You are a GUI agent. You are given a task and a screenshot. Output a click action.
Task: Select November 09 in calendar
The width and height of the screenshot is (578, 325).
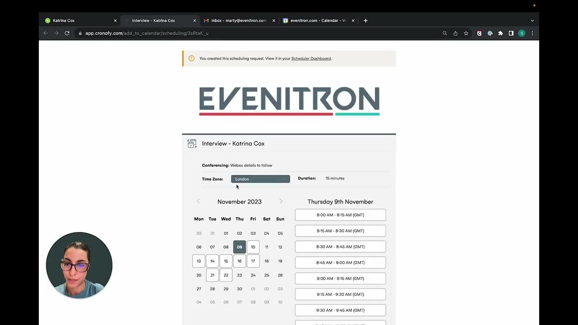(x=239, y=247)
